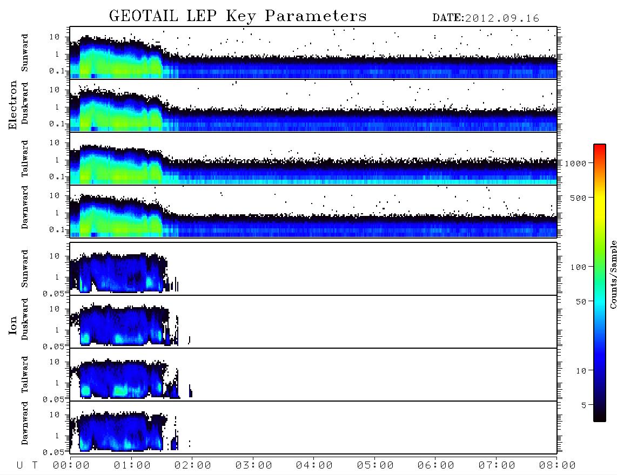Click the green middle of the colorbar

[x=600, y=267]
